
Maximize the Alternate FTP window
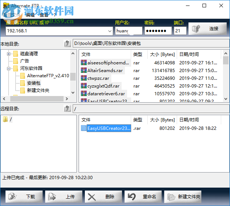click(204, 6)
